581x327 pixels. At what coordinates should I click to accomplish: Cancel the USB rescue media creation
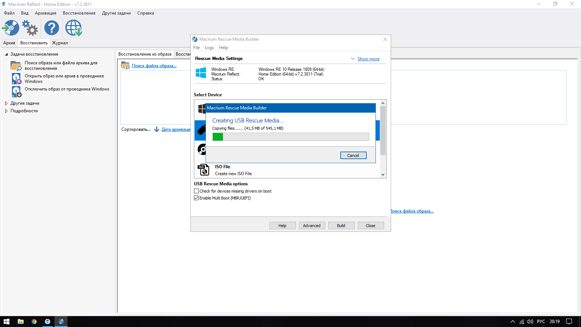click(x=353, y=156)
